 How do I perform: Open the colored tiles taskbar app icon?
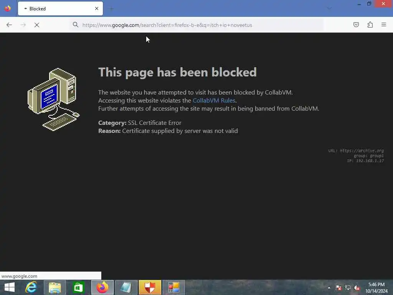(x=174, y=287)
